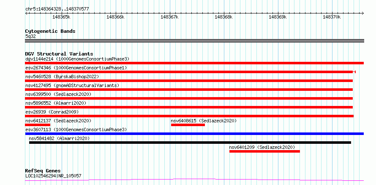Click the 148367k ruler tick label
Image resolution: width=376 pixels, height=185 pixels.
click(x=169, y=17)
